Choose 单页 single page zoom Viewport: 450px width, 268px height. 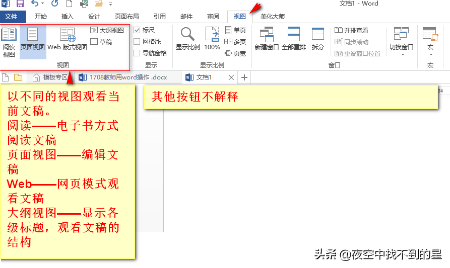[x=235, y=30]
